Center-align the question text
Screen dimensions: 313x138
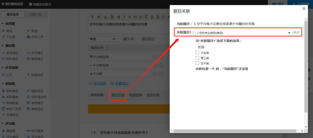tap(152, 17)
